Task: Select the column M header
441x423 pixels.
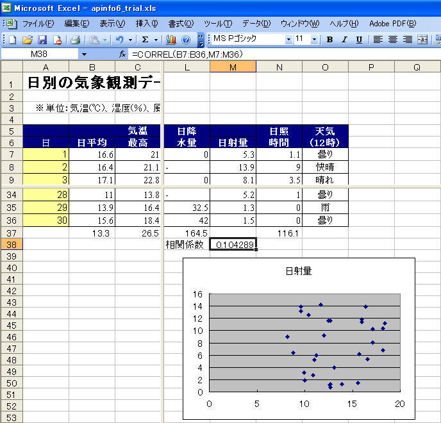Action: click(x=233, y=67)
